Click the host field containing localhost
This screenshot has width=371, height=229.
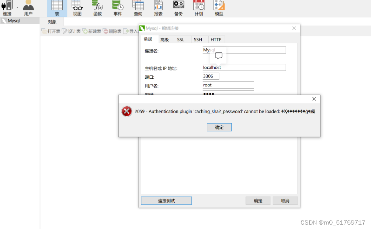244,67
